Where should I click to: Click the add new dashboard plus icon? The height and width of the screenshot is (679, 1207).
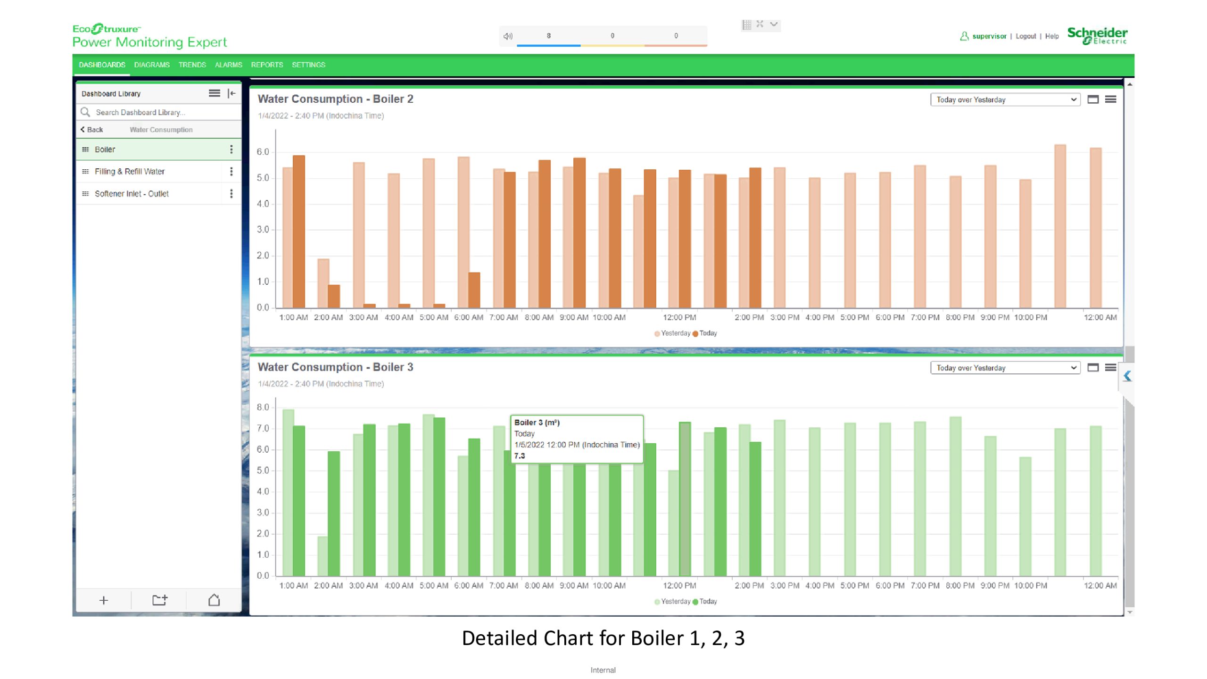[x=104, y=600]
